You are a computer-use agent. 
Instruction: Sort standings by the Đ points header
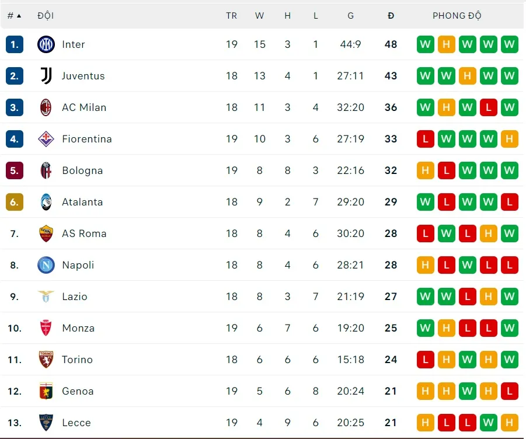[391, 16]
